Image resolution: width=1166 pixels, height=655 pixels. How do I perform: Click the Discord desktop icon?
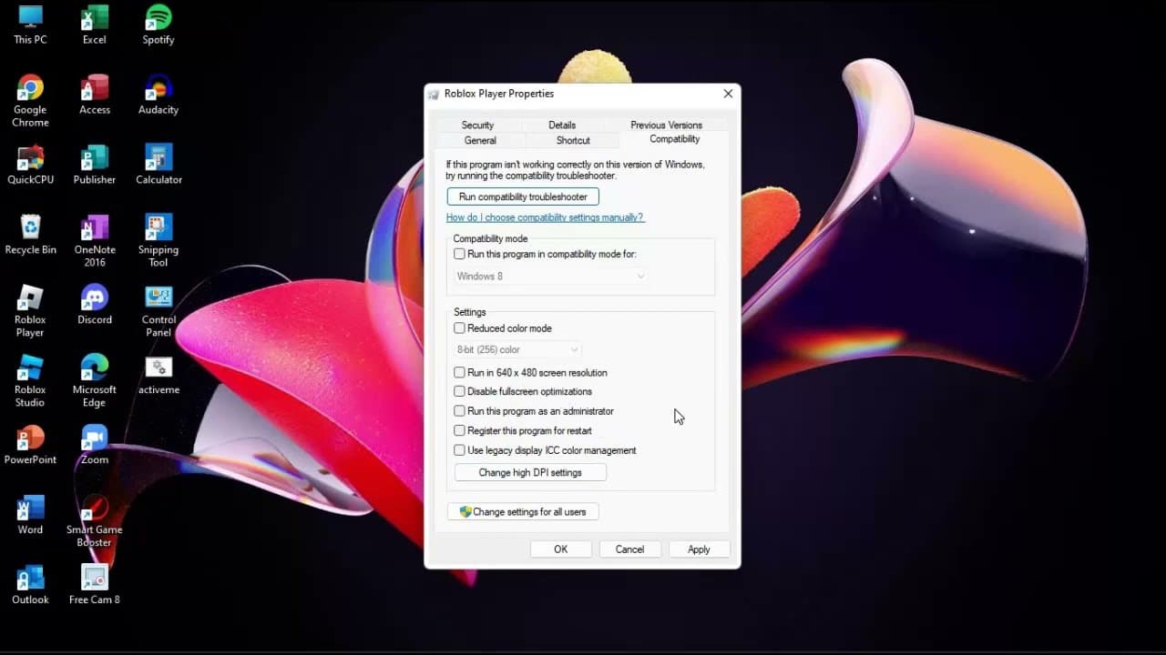click(x=95, y=305)
